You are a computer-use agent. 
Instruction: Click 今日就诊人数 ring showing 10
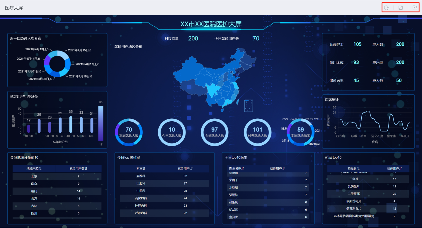(172, 132)
